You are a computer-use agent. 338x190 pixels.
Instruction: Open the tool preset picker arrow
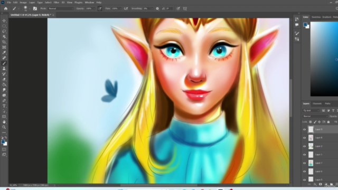pyautogui.click(x=19, y=8)
